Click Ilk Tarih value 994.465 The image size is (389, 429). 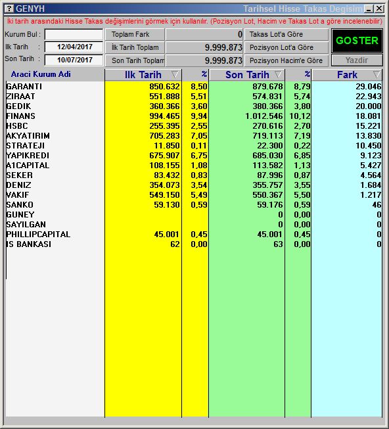click(164, 116)
